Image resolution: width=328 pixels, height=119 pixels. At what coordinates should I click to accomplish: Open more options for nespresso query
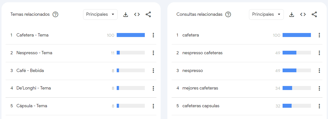coord(319,70)
